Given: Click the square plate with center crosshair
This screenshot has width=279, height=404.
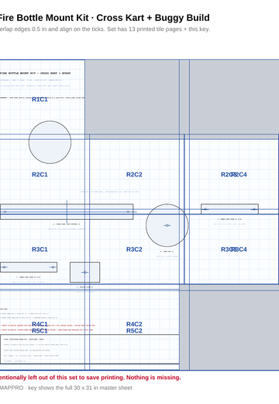Looking at the screenshot, I should pos(84,272).
